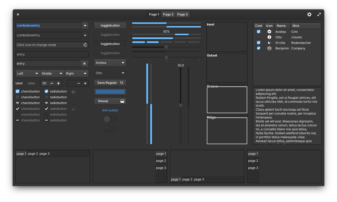Click the first togglebutton

110,26
